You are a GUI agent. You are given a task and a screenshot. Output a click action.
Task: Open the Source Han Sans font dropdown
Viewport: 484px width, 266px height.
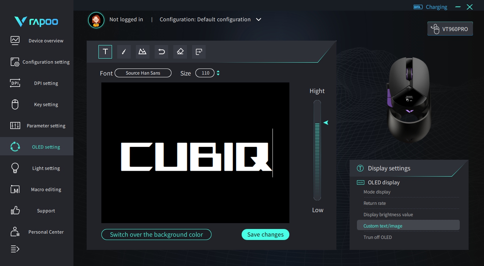pos(143,73)
